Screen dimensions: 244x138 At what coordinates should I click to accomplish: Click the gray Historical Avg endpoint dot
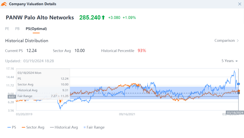[238, 93]
